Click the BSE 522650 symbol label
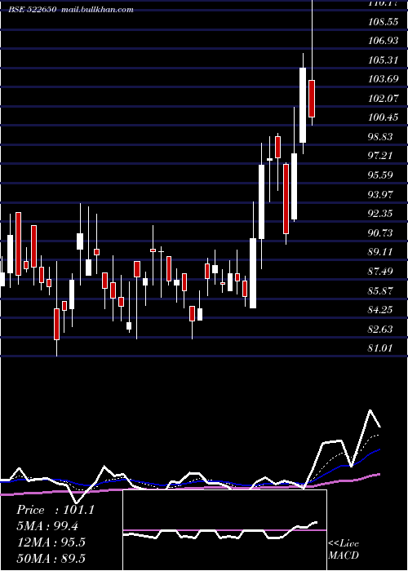The height and width of the screenshot is (571, 408). click(x=33, y=10)
